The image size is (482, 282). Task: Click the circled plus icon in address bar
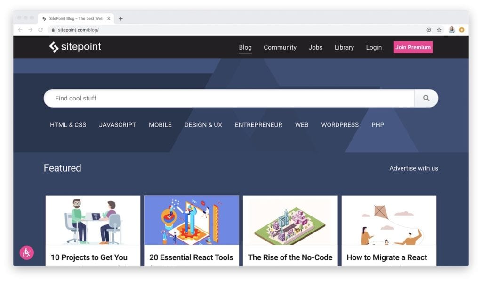click(x=429, y=30)
